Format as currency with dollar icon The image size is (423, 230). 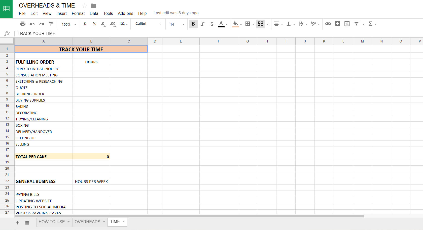point(85,24)
